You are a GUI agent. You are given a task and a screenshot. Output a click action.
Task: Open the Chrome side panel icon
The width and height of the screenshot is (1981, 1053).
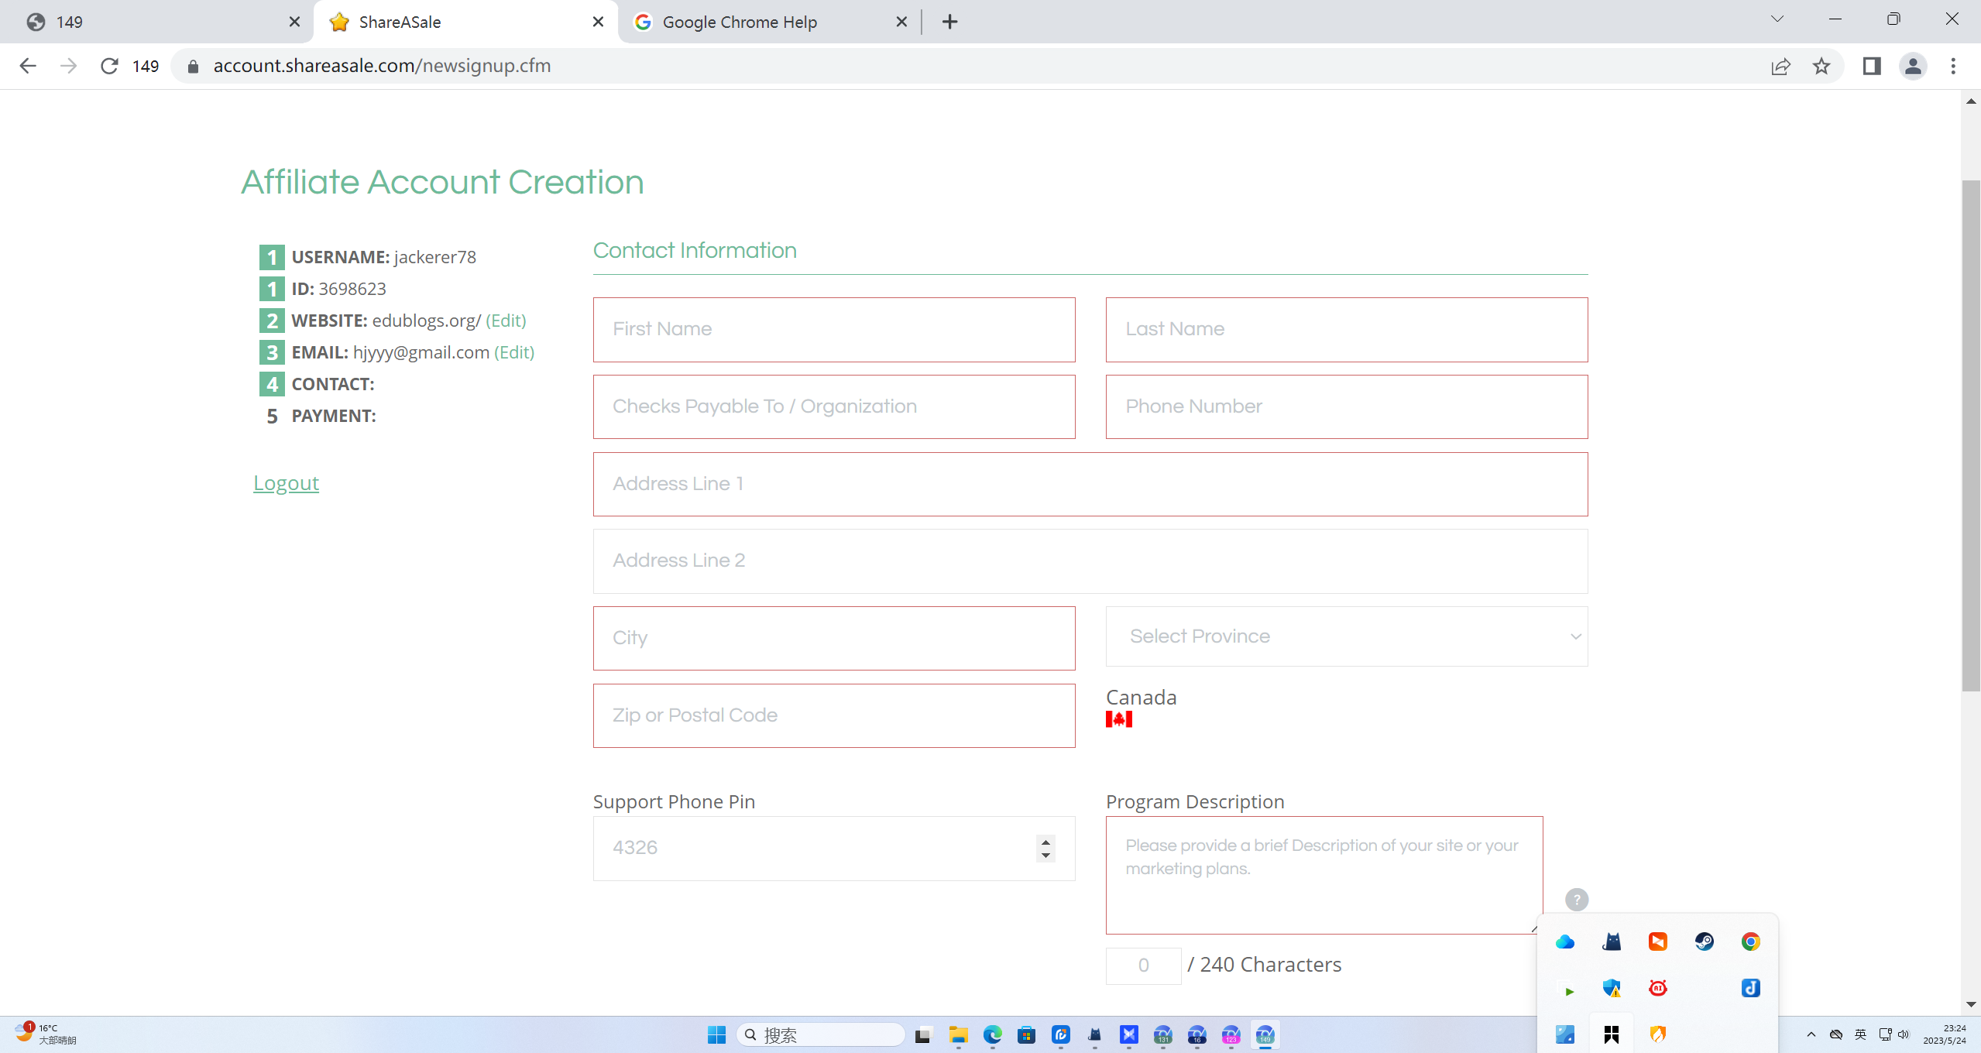(x=1871, y=66)
